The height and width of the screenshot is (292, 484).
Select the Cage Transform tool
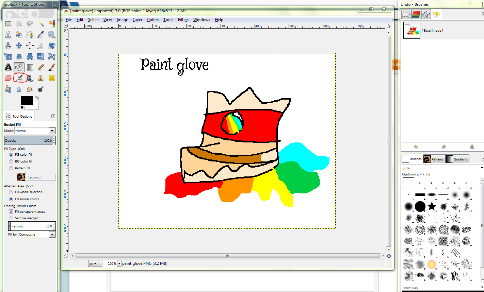(52, 56)
